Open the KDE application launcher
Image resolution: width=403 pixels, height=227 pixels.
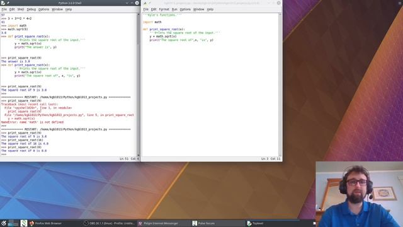tap(4, 223)
